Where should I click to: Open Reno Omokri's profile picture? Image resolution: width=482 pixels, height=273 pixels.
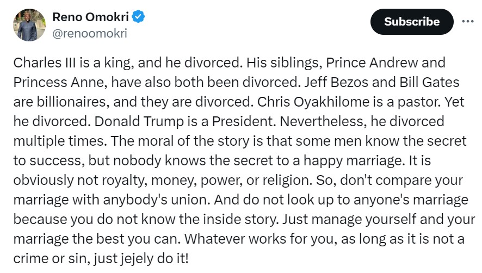[x=29, y=25]
